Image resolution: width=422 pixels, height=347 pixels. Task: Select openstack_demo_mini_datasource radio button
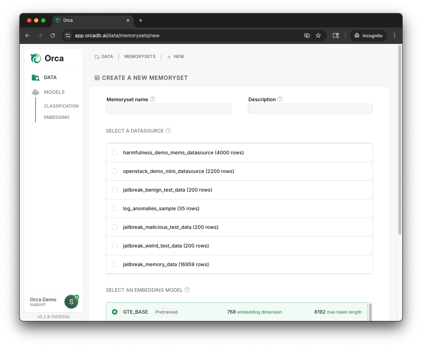point(115,171)
